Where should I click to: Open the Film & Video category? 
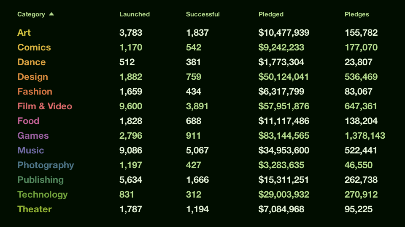45,106
